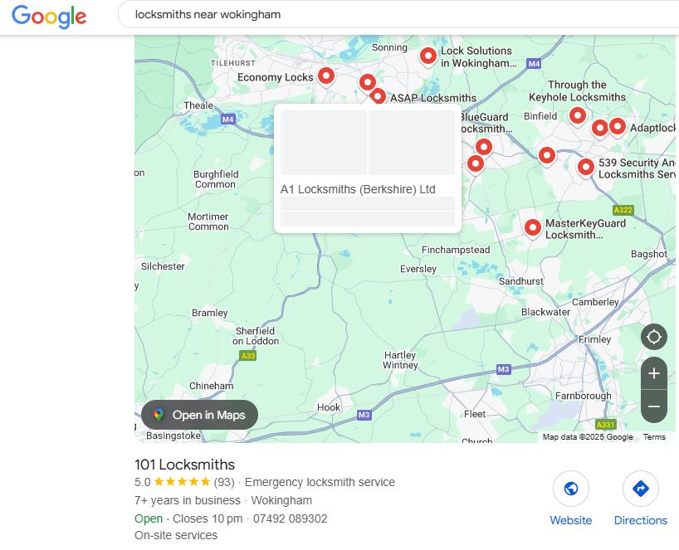
Task: Click the Economy Locks map pin
Action: tap(325, 76)
